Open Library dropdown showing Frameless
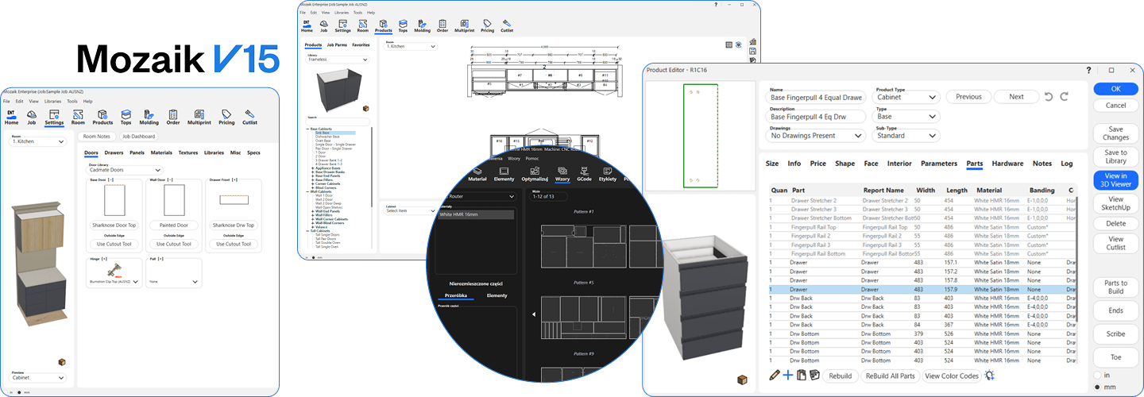1144x397 pixels. tap(339, 60)
